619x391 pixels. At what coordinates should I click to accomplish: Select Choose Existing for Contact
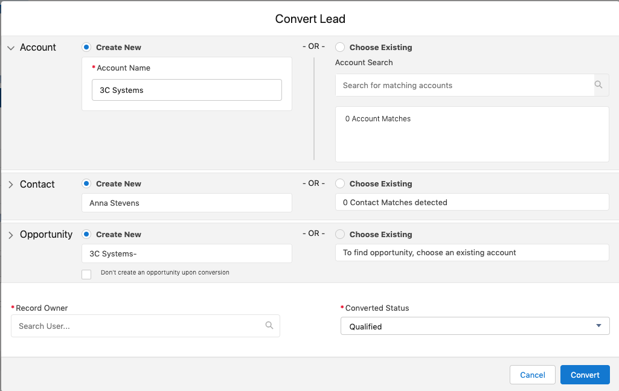(340, 184)
